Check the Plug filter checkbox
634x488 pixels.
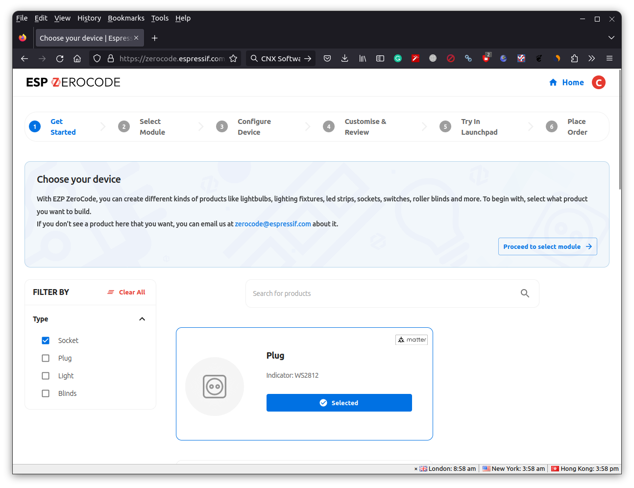(x=46, y=358)
